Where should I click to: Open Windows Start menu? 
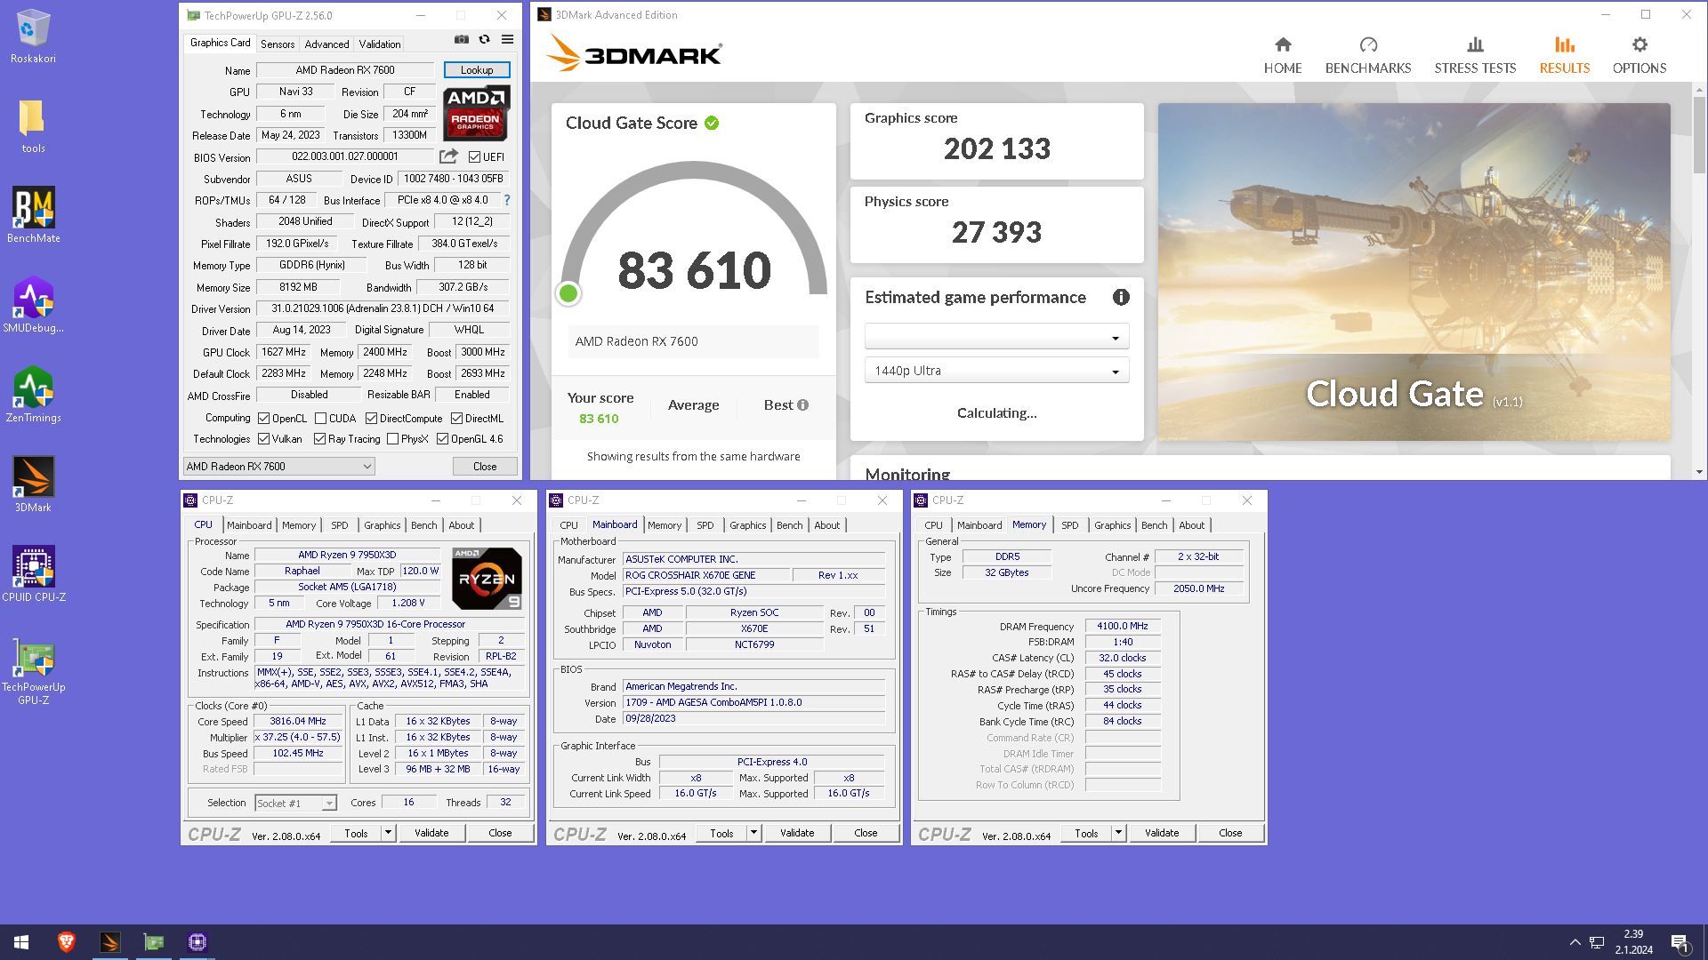tap(21, 942)
